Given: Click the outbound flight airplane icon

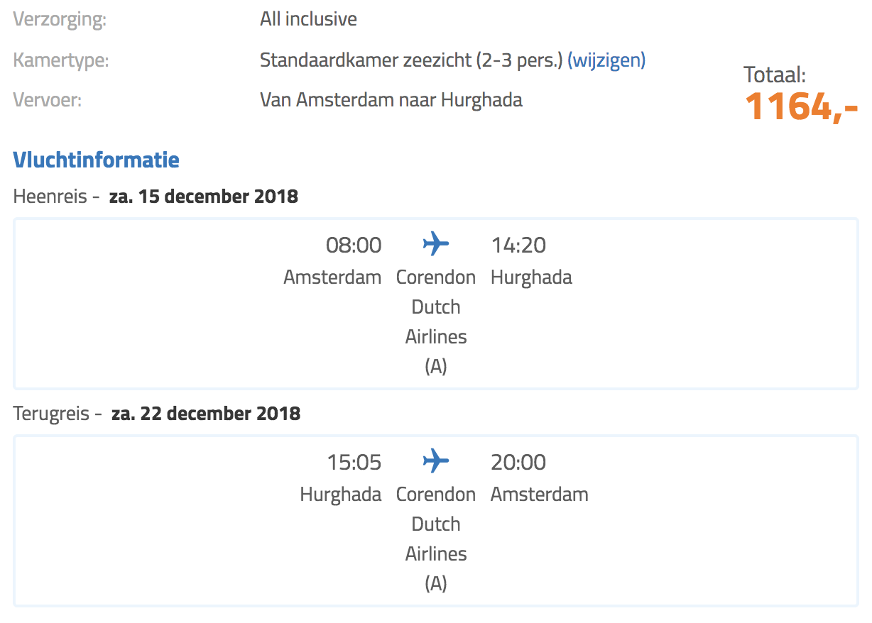Looking at the screenshot, I should [x=435, y=245].
